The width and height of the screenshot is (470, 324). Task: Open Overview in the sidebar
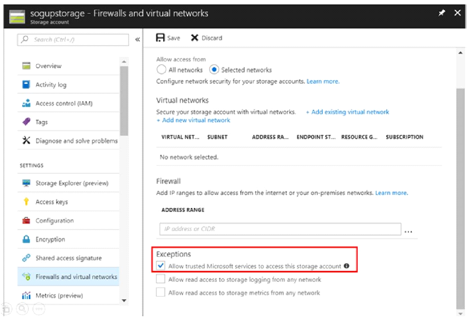(x=68, y=66)
